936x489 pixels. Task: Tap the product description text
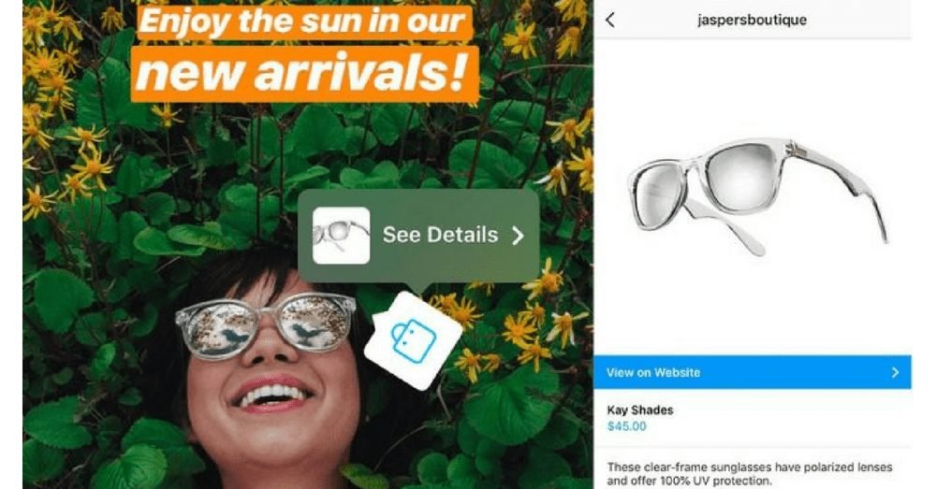pyautogui.click(x=749, y=473)
